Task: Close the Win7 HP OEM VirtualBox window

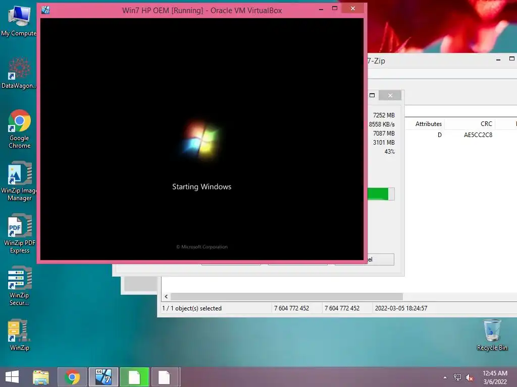Action: 353,8
